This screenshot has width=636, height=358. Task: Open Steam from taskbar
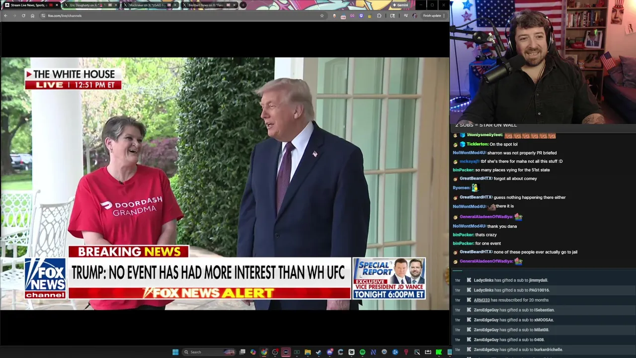tap(318, 352)
